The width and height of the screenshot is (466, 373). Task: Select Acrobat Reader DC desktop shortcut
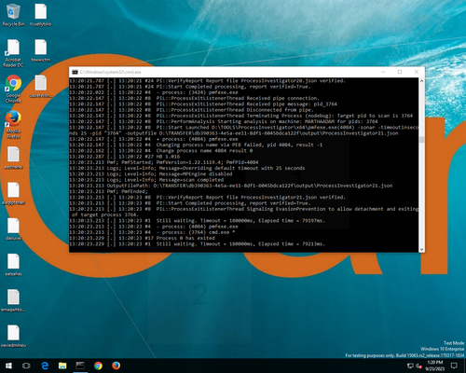click(x=13, y=53)
